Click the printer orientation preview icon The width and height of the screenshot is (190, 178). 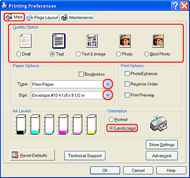point(158,123)
